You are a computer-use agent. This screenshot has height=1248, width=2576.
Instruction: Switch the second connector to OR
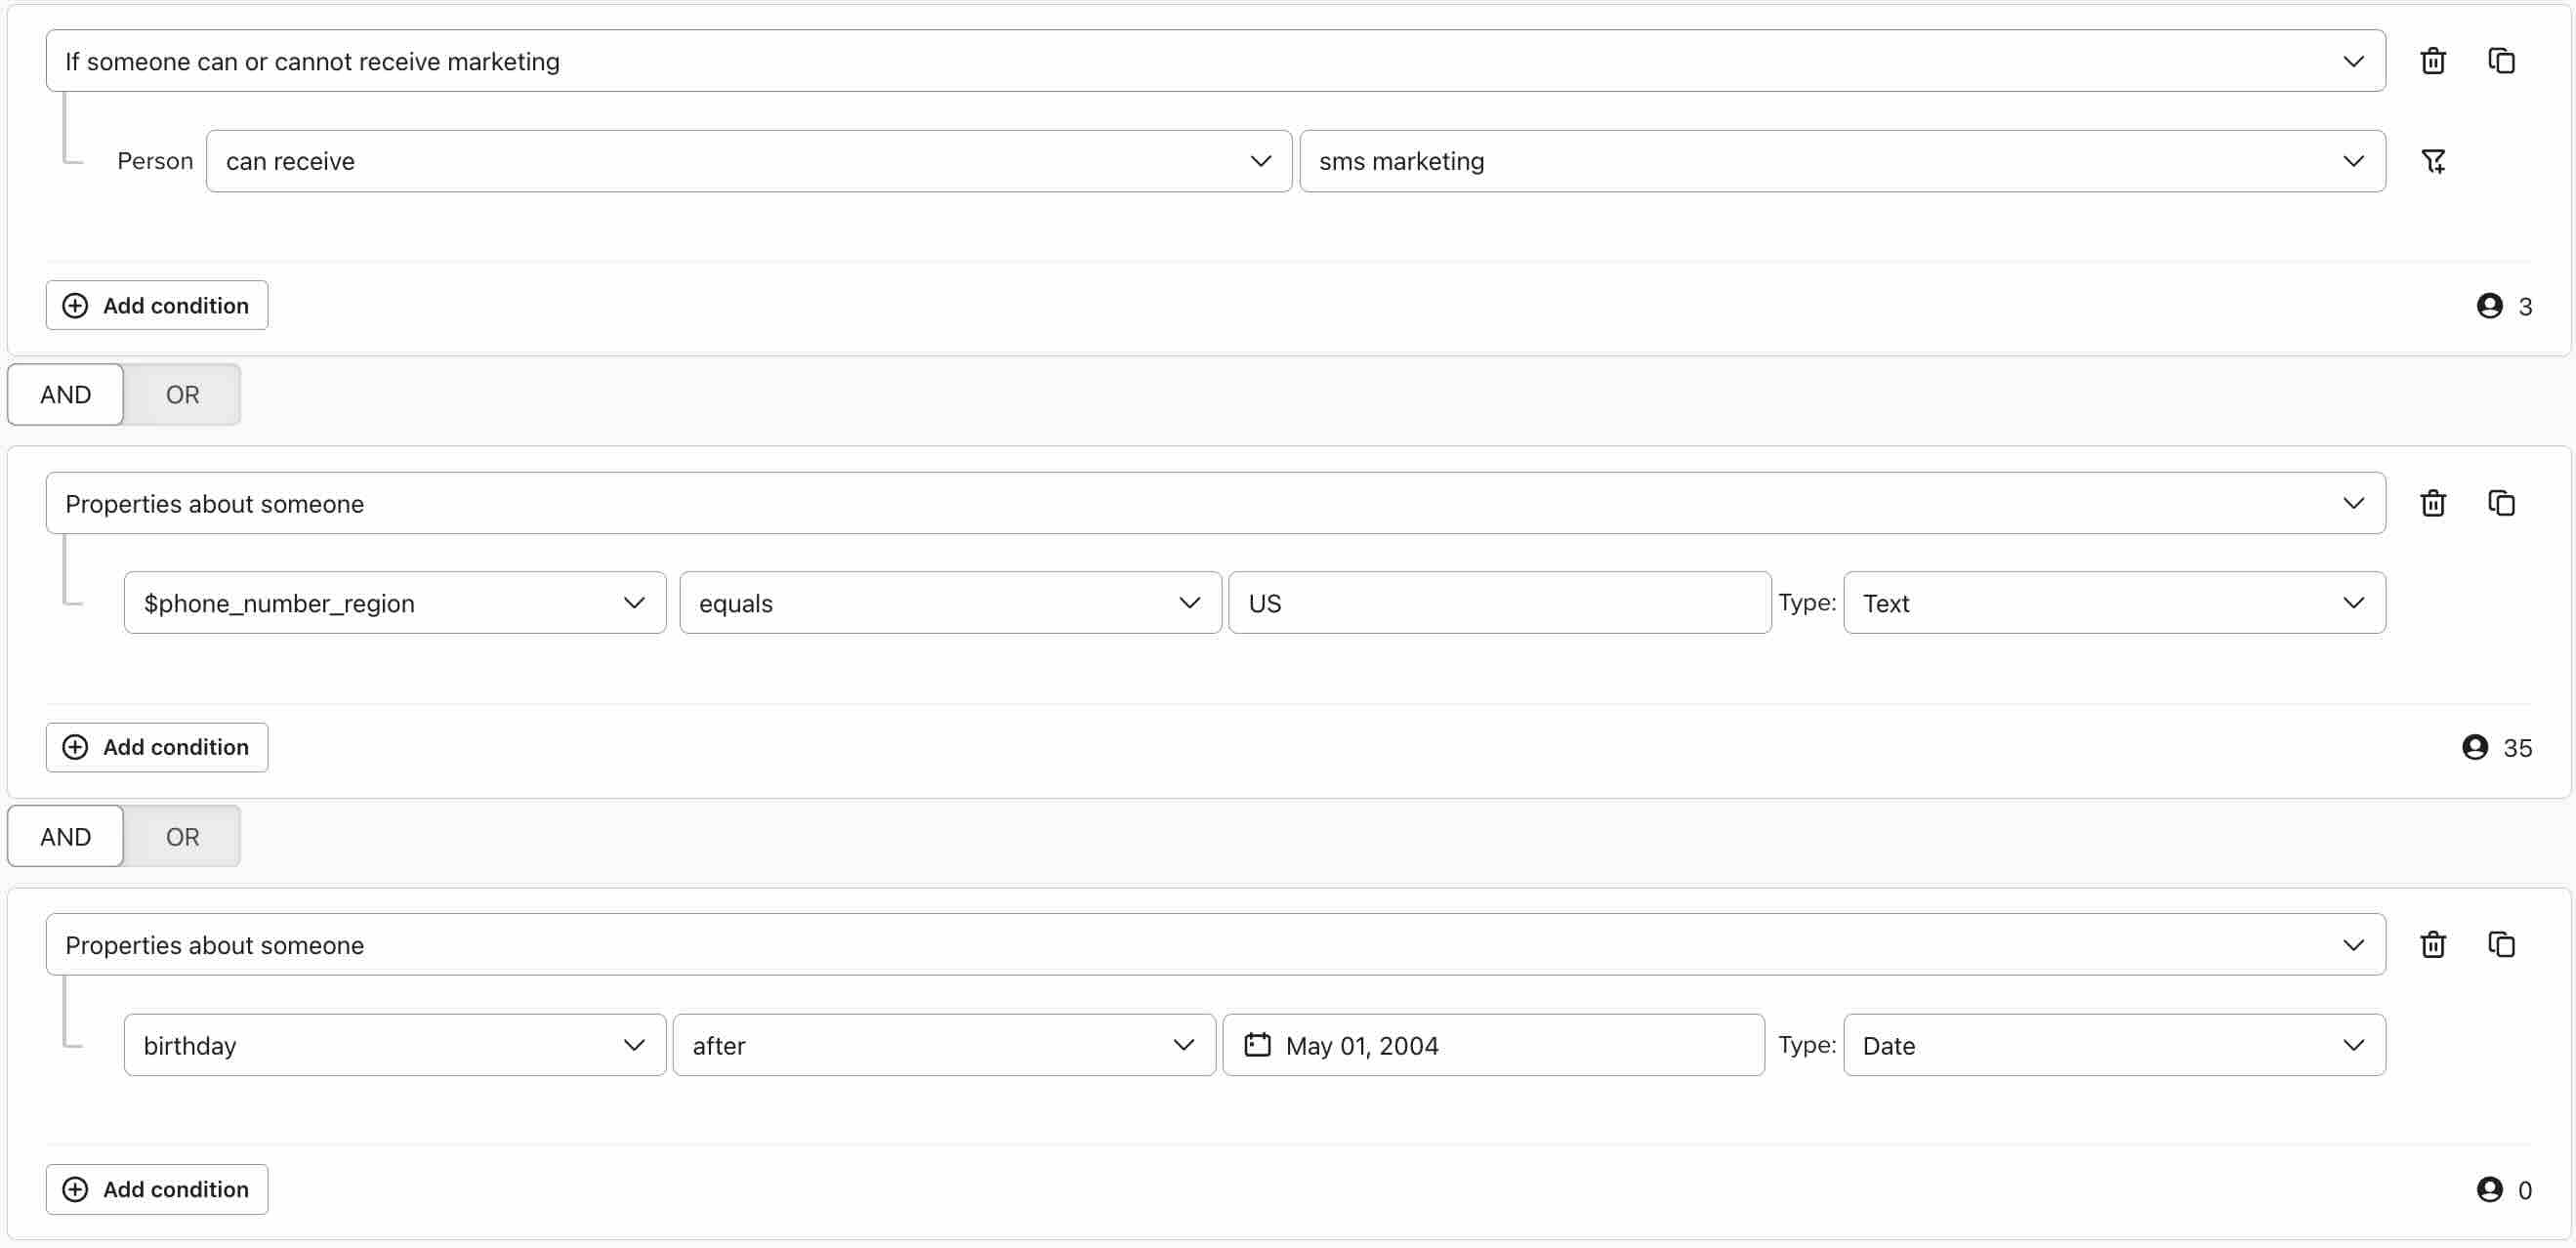click(181, 836)
